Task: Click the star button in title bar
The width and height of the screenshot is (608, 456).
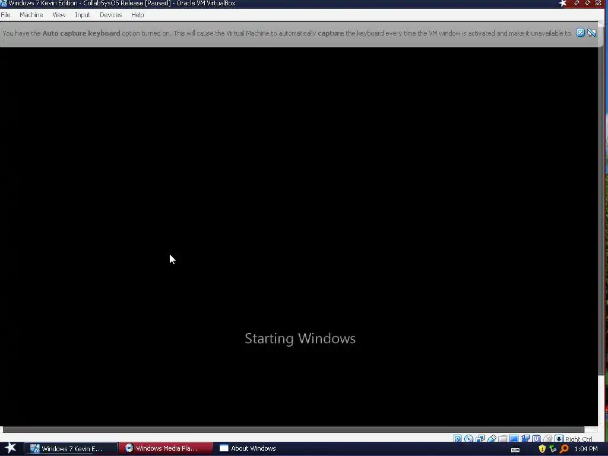Action: tap(563, 4)
